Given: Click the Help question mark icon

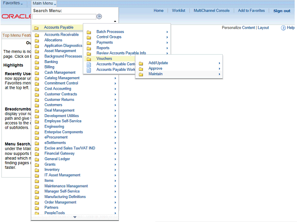Looking at the screenshot, I should [283, 28].
